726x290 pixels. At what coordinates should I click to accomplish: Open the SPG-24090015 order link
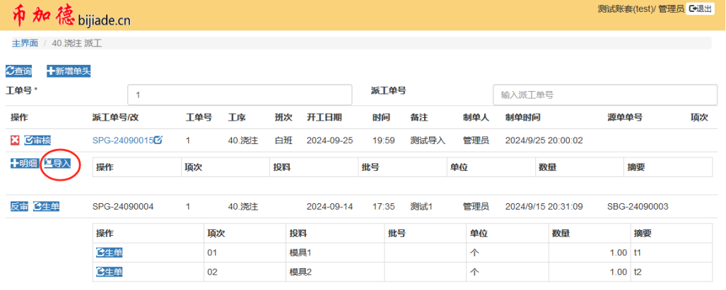122,140
